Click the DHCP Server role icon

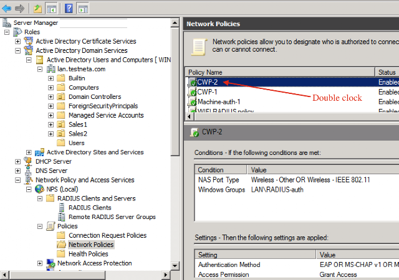tap(28, 161)
